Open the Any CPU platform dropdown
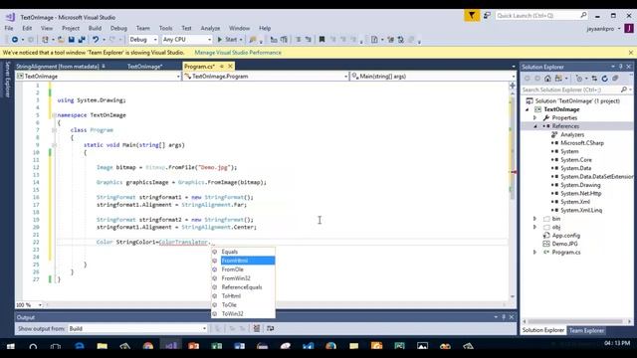This screenshot has height=358, width=637. (x=187, y=40)
